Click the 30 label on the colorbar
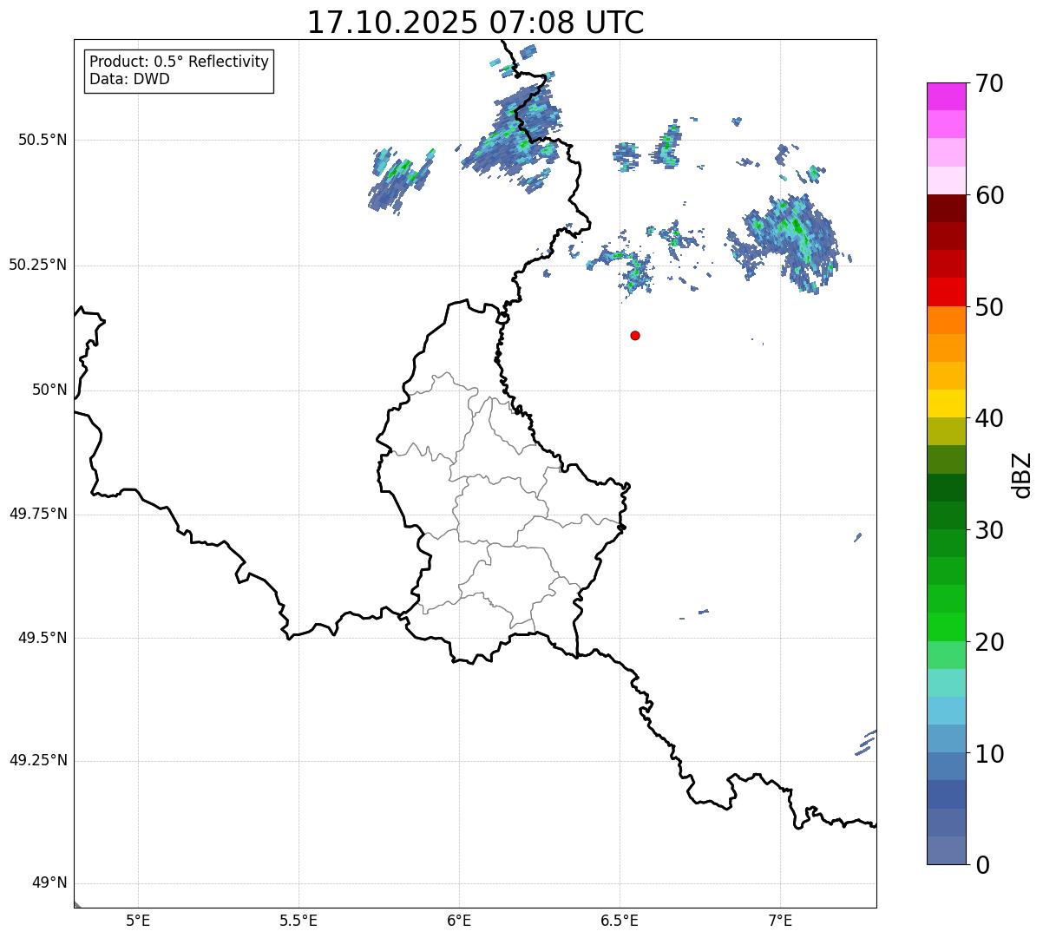The image size is (1043, 938). [x=990, y=529]
